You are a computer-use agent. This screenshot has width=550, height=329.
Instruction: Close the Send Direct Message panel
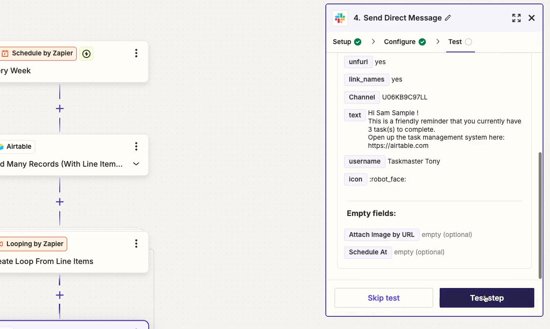pos(532,18)
